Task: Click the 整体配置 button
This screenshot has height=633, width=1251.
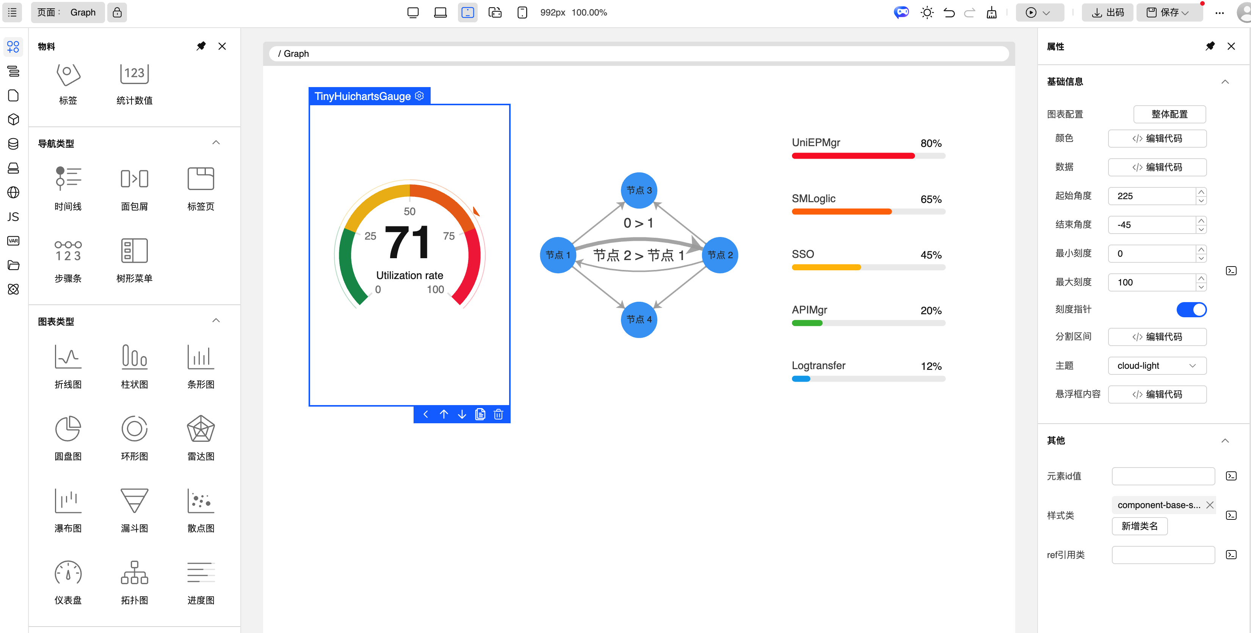Action: tap(1169, 114)
